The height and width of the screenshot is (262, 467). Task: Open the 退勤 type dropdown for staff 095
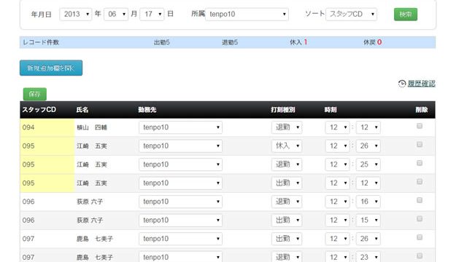pos(287,164)
